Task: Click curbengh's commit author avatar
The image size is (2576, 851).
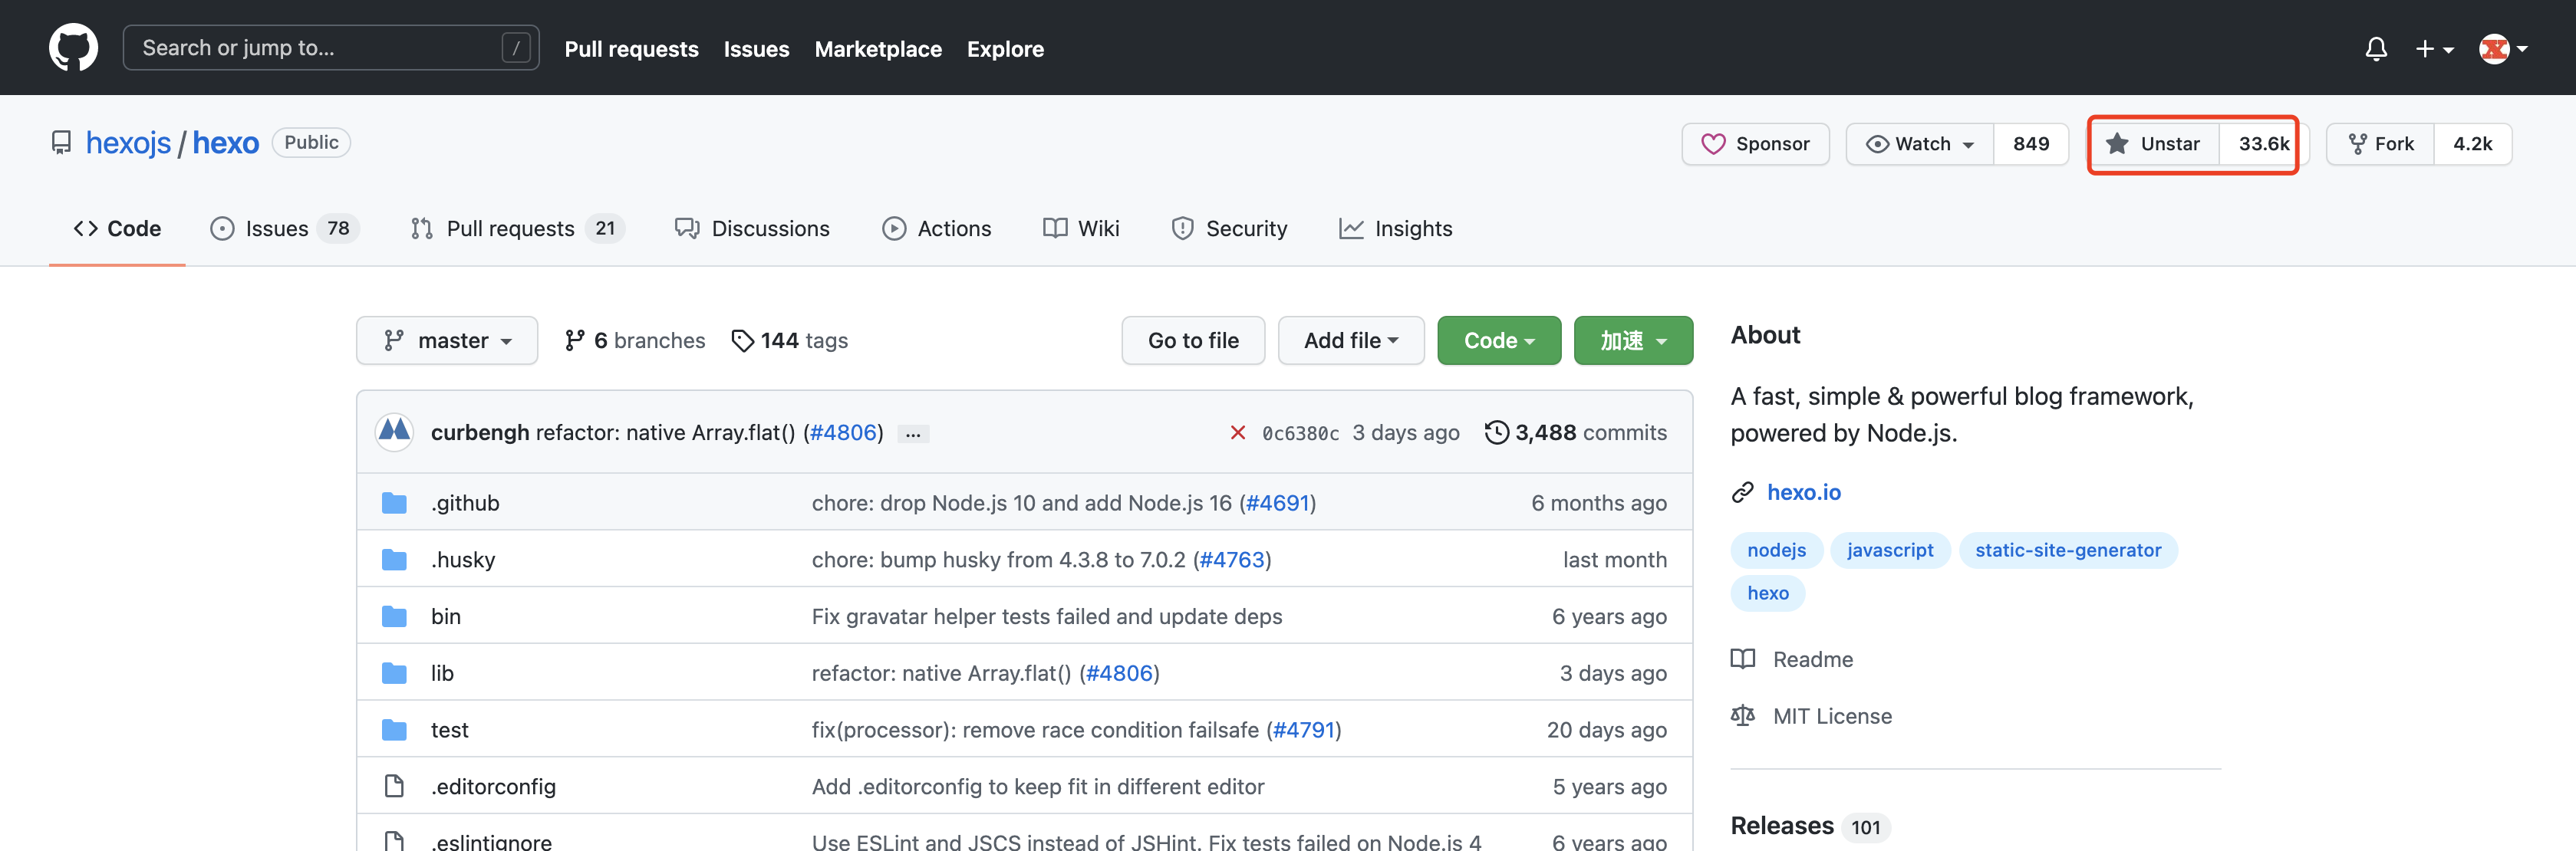Action: (394, 432)
